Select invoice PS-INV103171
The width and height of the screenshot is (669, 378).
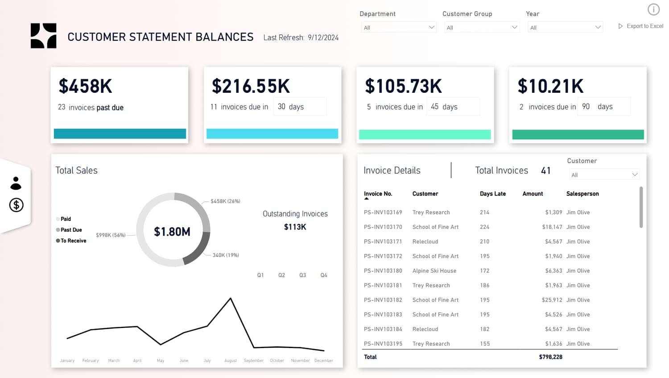pos(383,241)
